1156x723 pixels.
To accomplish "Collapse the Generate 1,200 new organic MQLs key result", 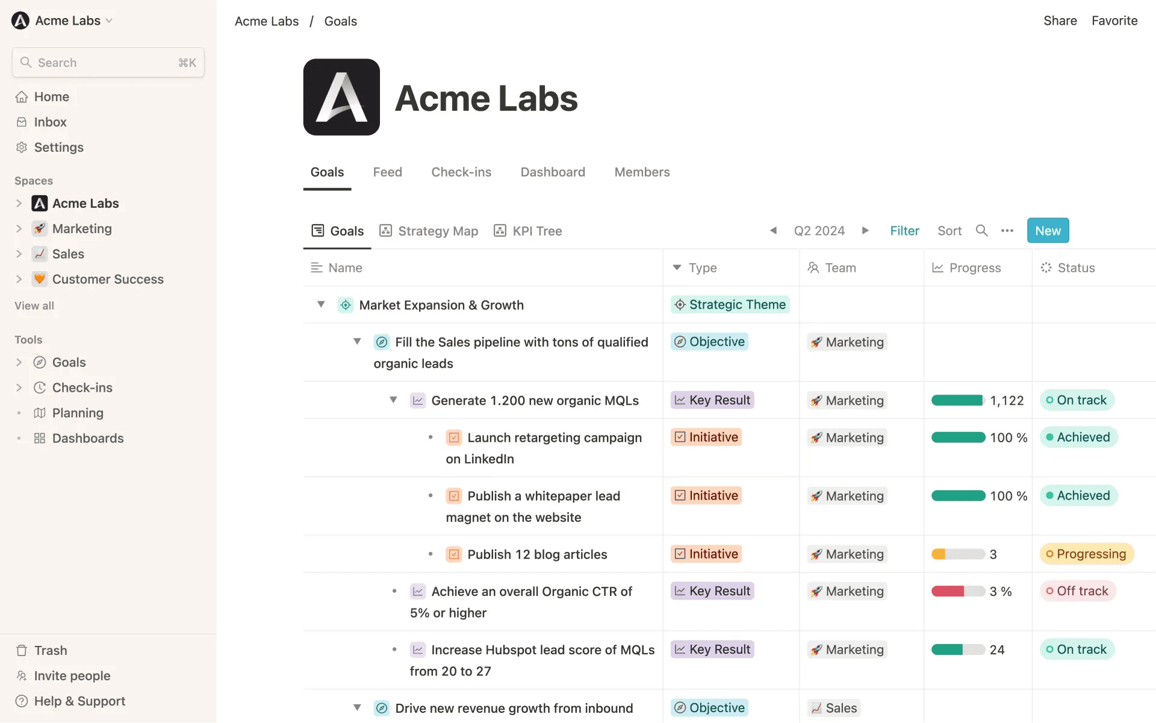I will (393, 401).
